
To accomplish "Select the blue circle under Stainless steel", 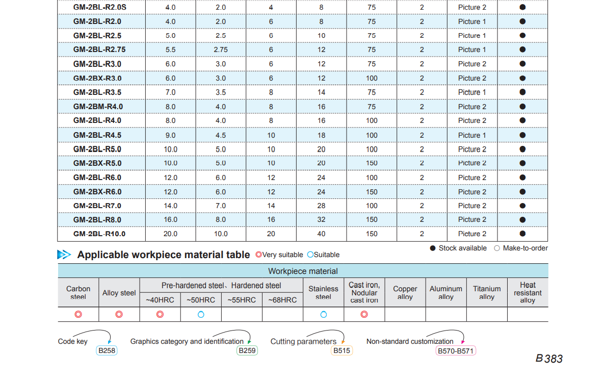I will pos(323,314).
